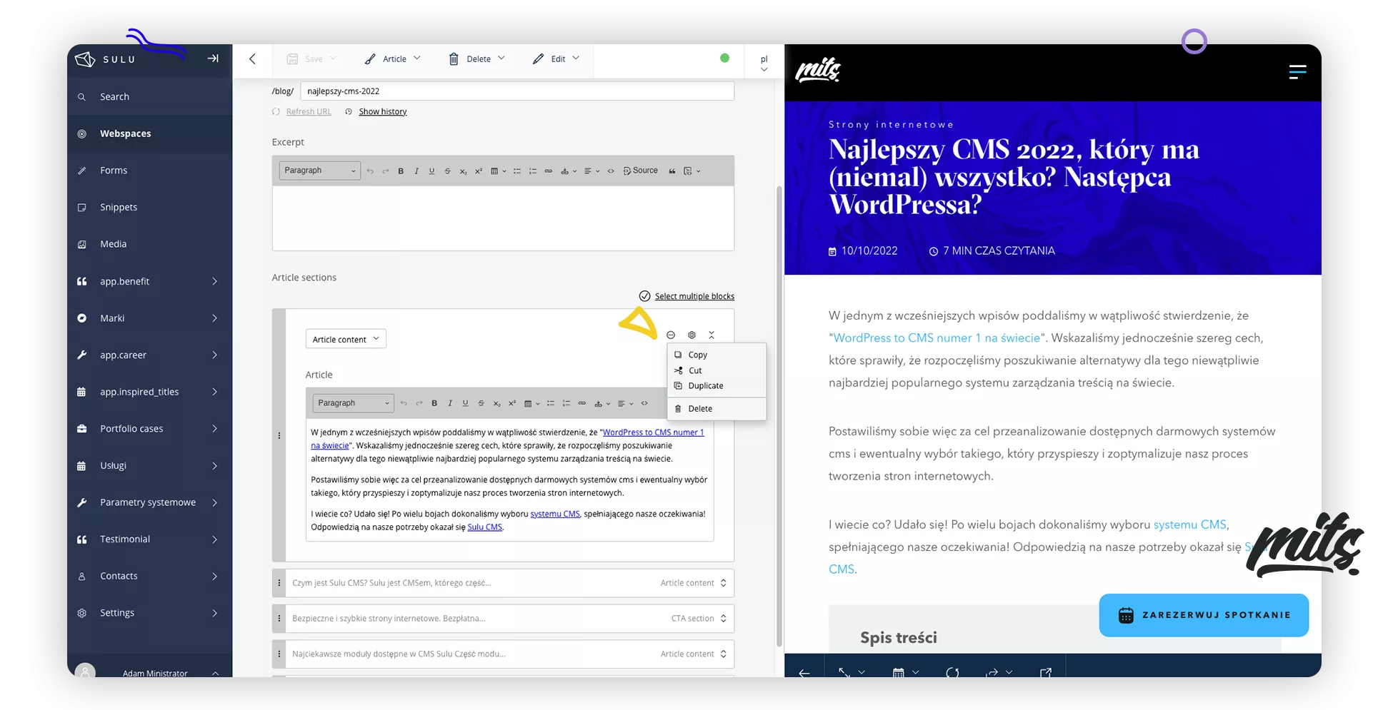Click the italic icon in the Article editor

[450, 404]
